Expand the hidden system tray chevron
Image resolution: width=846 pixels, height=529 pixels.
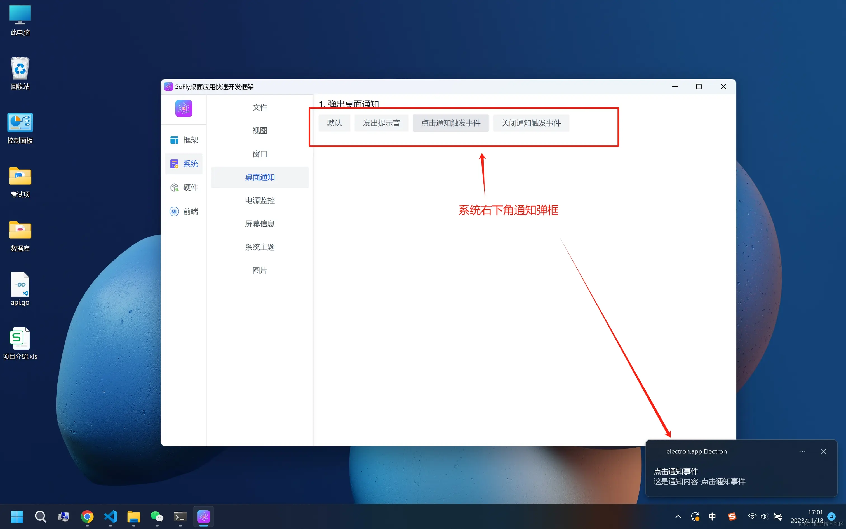678,516
